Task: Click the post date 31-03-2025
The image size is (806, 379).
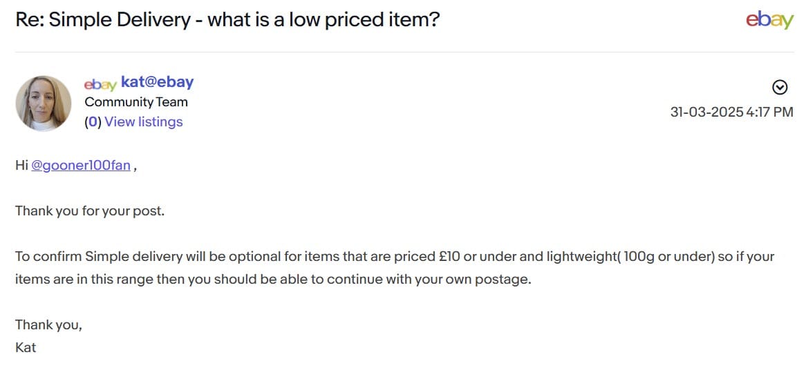Action: point(706,112)
